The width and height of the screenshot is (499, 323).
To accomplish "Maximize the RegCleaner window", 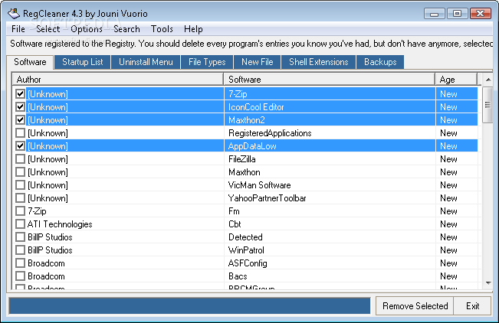I will point(458,14).
